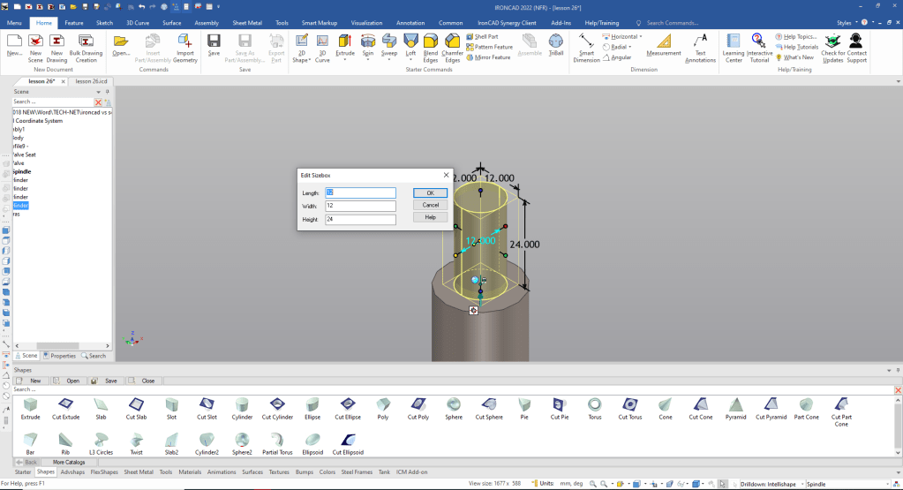Select the Pyramid shape icon

[735, 406]
